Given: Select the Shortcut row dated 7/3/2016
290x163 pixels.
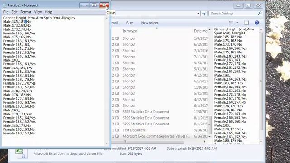Looking at the screenshot, I should point(159,51).
